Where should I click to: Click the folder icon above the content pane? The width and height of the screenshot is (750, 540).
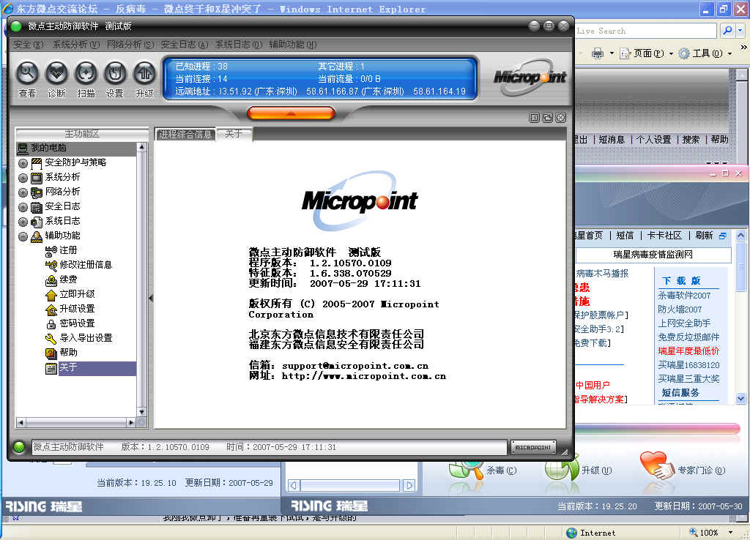548,118
